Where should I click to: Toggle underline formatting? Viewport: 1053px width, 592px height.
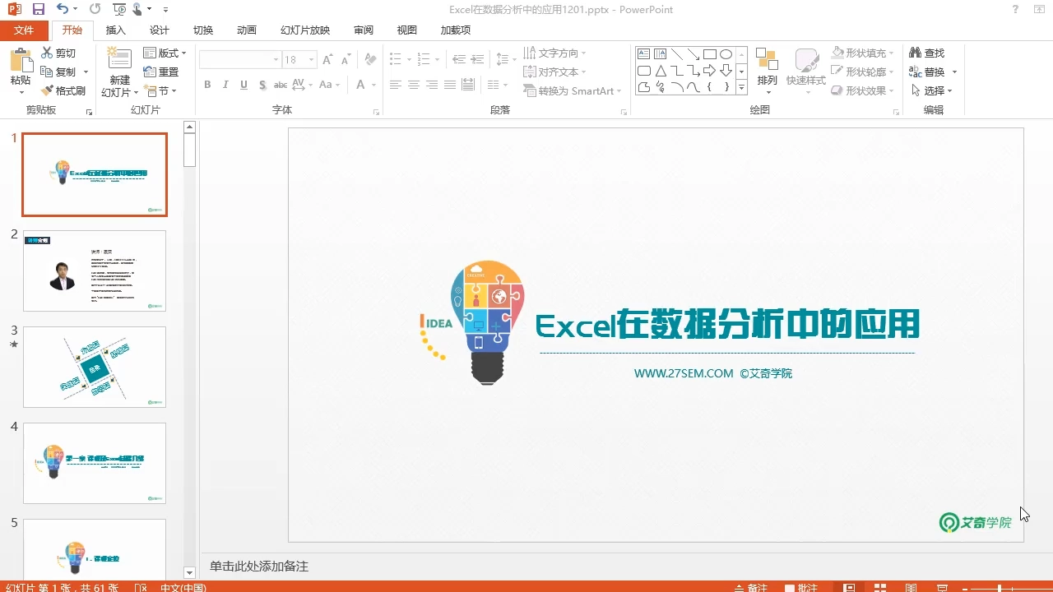click(243, 84)
